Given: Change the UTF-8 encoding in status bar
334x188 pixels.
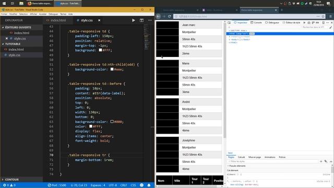Looking at the screenshot, I should [113, 185].
